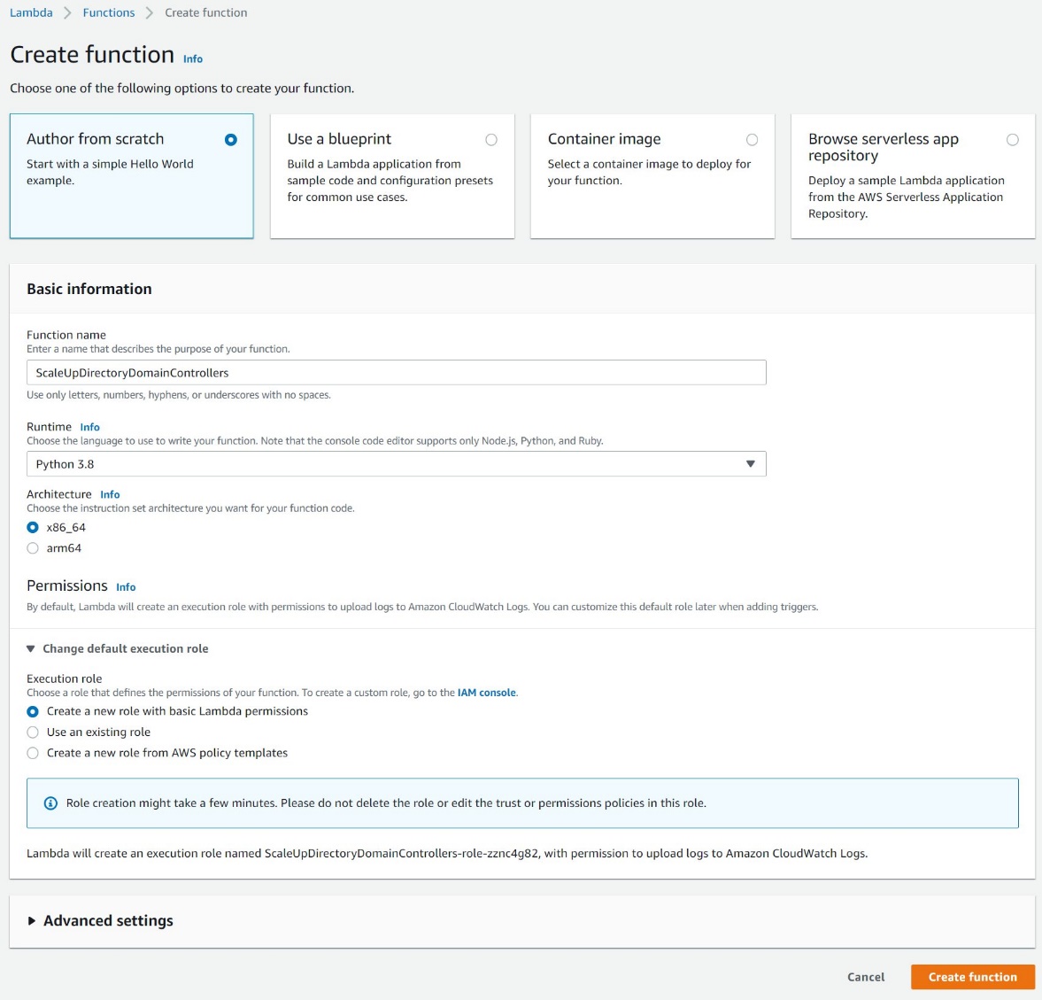Image resolution: width=1042 pixels, height=1000 pixels.
Task: Click the text 'Use only letters, numbers, hyphens, or underscores'
Action: (x=179, y=395)
